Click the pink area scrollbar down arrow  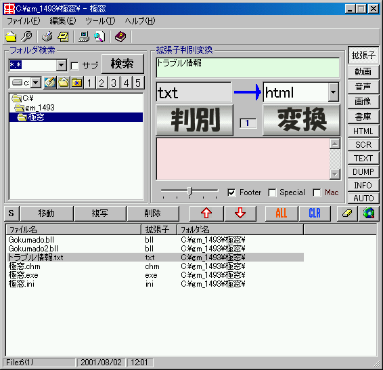335,174
